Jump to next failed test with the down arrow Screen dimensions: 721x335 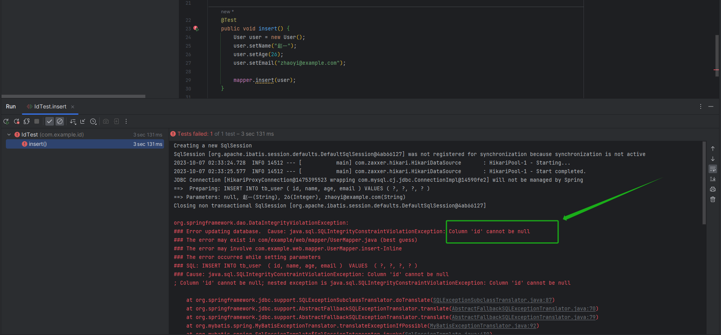point(713,159)
